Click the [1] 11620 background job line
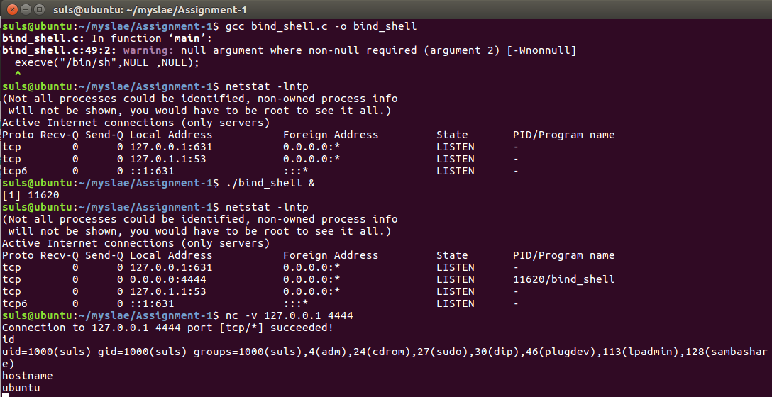 31,195
